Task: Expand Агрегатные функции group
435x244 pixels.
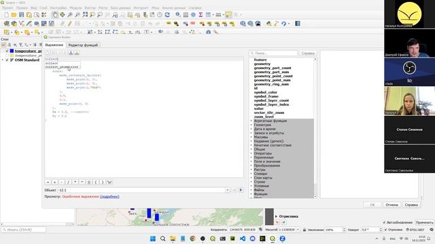Action: pyautogui.click(x=251, y=121)
